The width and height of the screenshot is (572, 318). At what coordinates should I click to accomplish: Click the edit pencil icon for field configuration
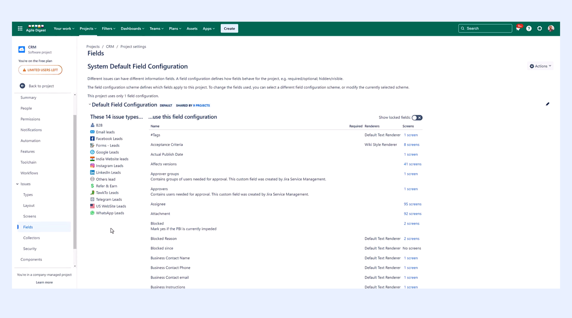point(548,104)
